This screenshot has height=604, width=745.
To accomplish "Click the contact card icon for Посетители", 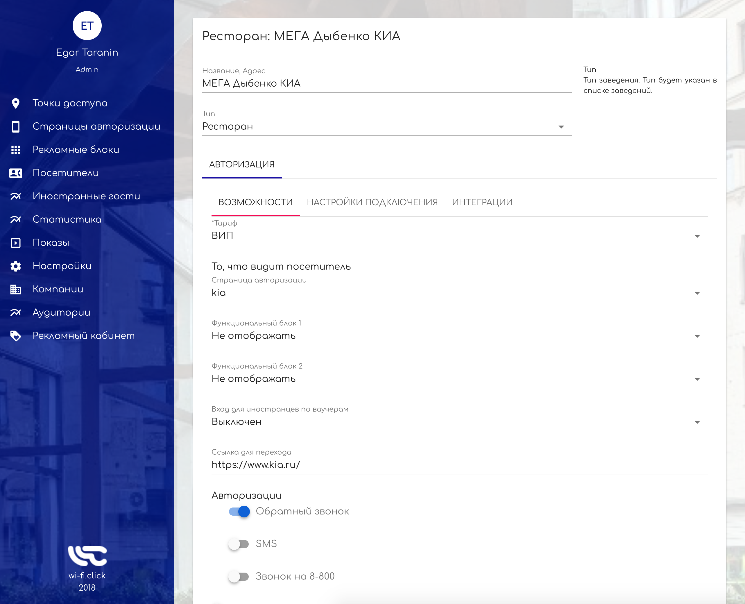I will [x=16, y=173].
